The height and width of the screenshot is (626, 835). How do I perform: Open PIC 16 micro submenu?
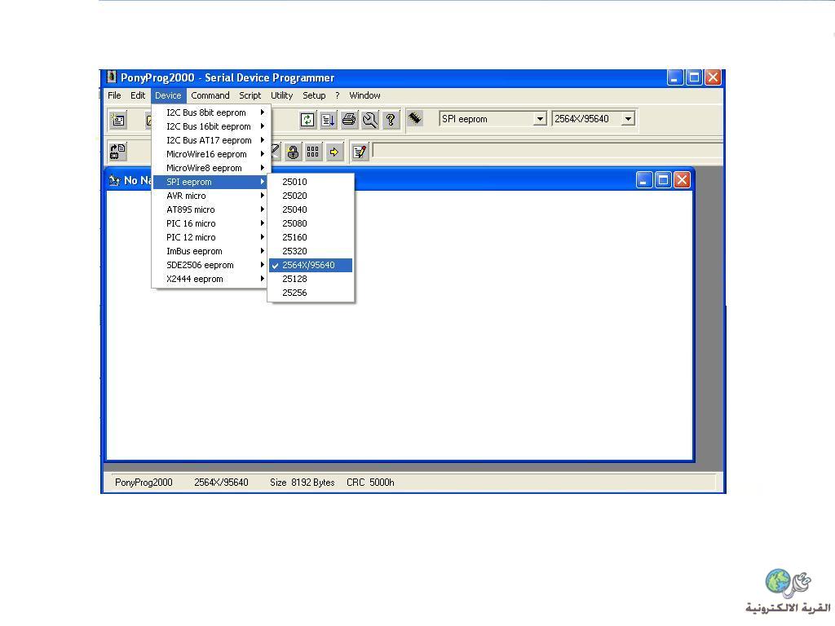211,223
